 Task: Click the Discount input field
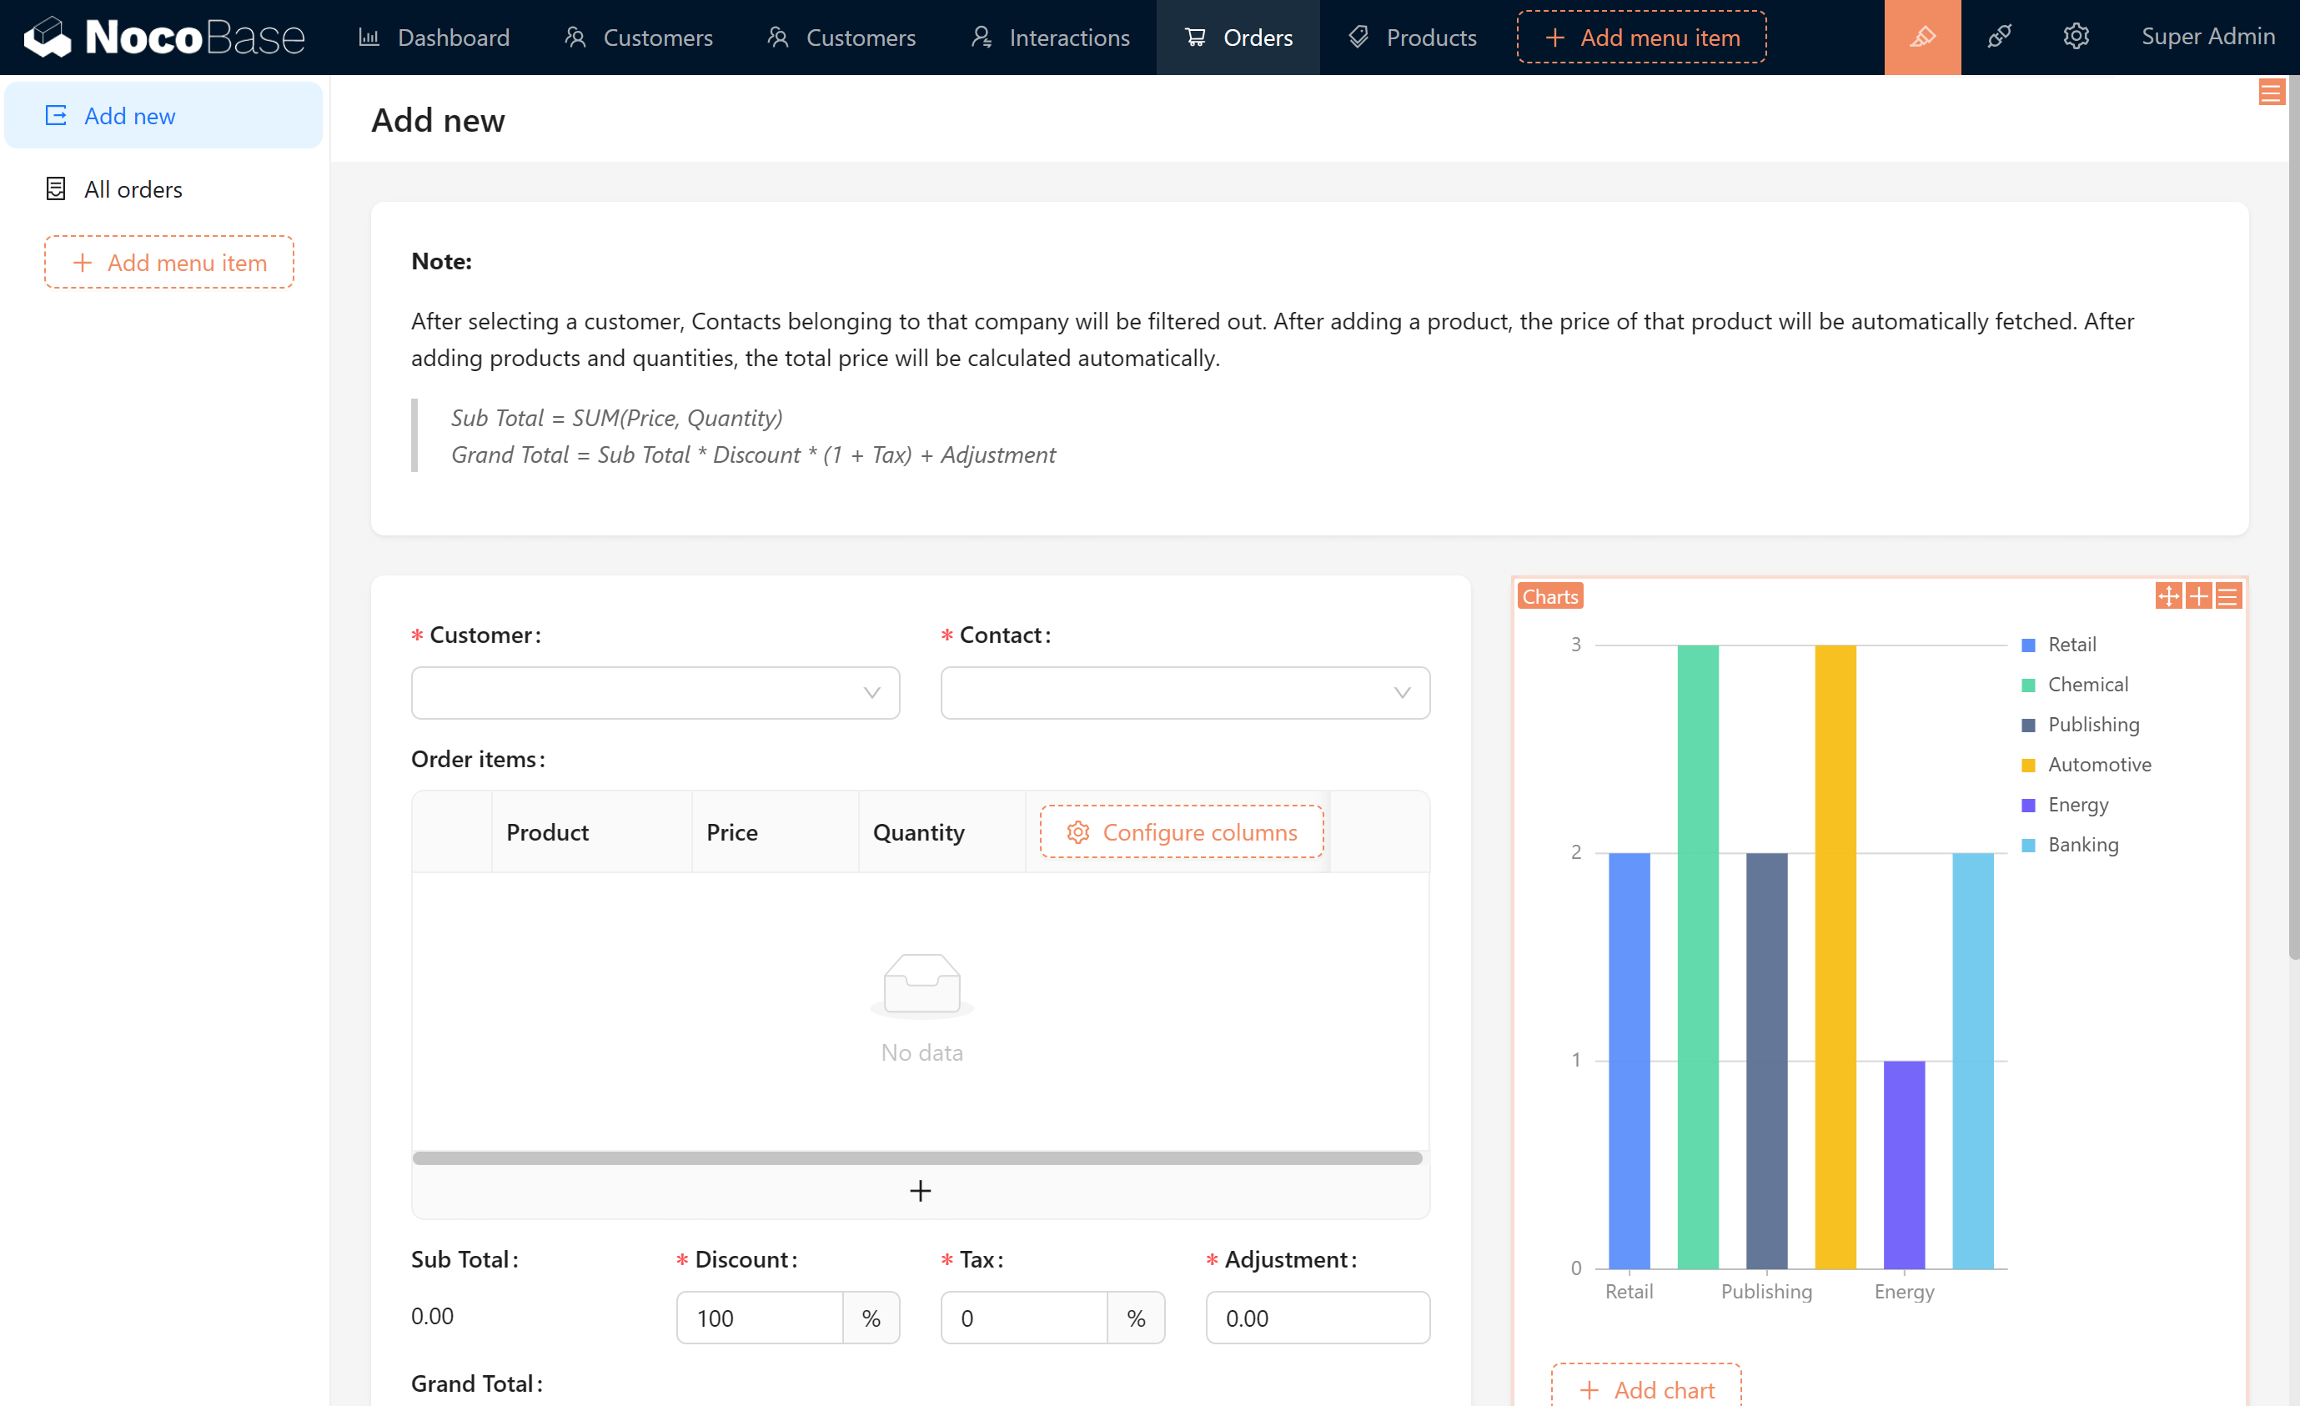point(759,1318)
